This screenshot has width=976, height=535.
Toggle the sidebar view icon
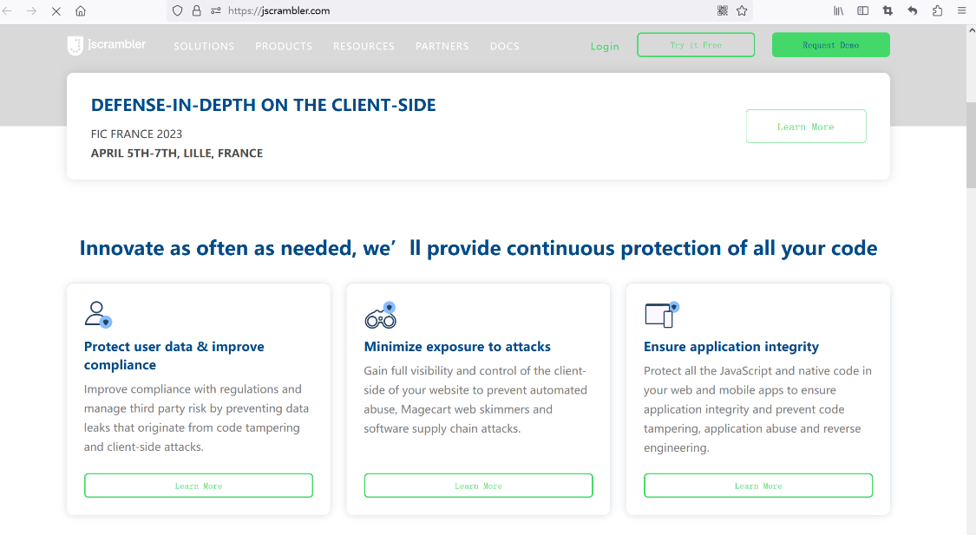click(862, 10)
